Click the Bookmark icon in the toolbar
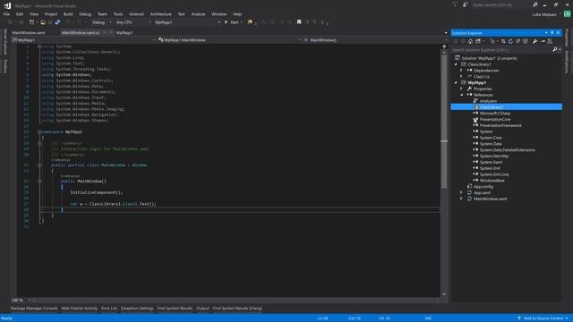The height and width of the screenshot is (322, 573). point(299,22)
